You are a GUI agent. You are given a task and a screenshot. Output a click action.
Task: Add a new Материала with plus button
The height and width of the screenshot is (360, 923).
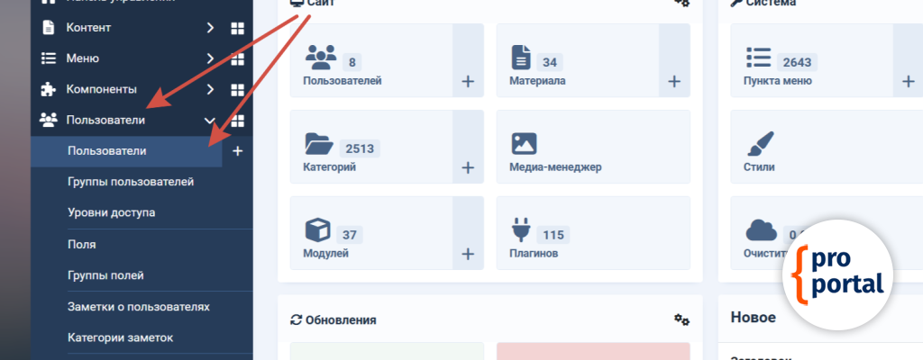coord(673,81)
